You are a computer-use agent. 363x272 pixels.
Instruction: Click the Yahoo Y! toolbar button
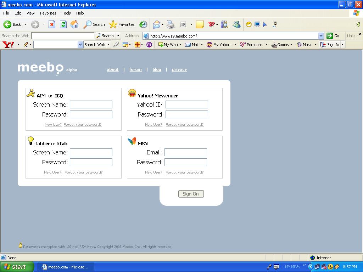(211, 24)
